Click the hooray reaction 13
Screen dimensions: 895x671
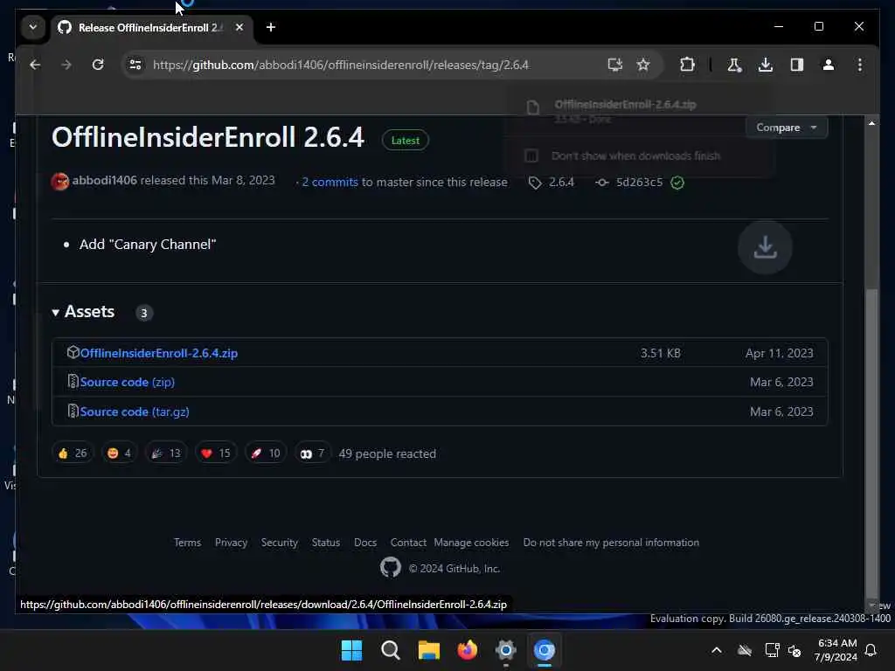point(165,453)
